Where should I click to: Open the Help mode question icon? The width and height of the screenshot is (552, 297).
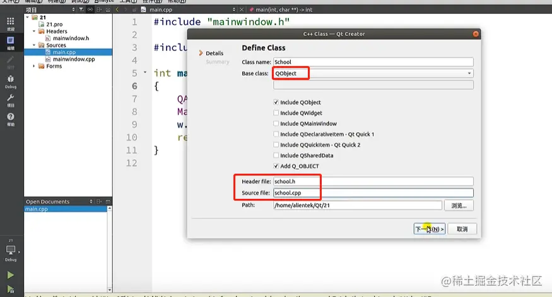pyautogui.click(x=11, y=119)
